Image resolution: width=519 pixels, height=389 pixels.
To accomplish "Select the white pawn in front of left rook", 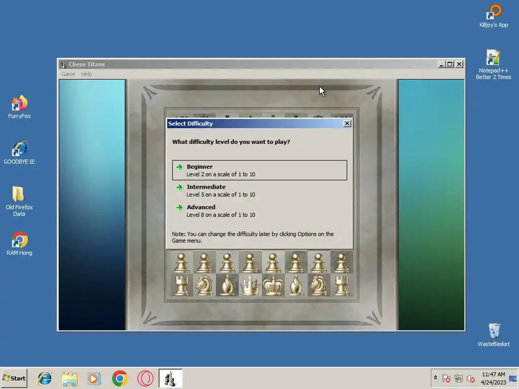I will (181, 263).
